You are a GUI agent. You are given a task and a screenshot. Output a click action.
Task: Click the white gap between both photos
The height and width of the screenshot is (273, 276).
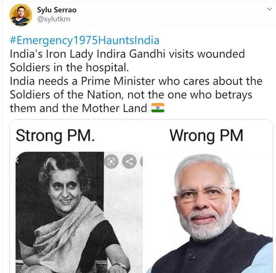(144, 215)
